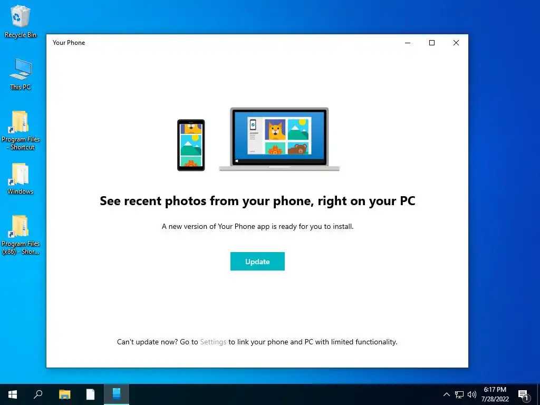Close the Your Phone window
540x405 pixels.
pos(456,43)
